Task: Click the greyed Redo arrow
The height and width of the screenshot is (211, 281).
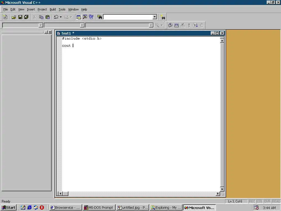Action: click(66, 17)
